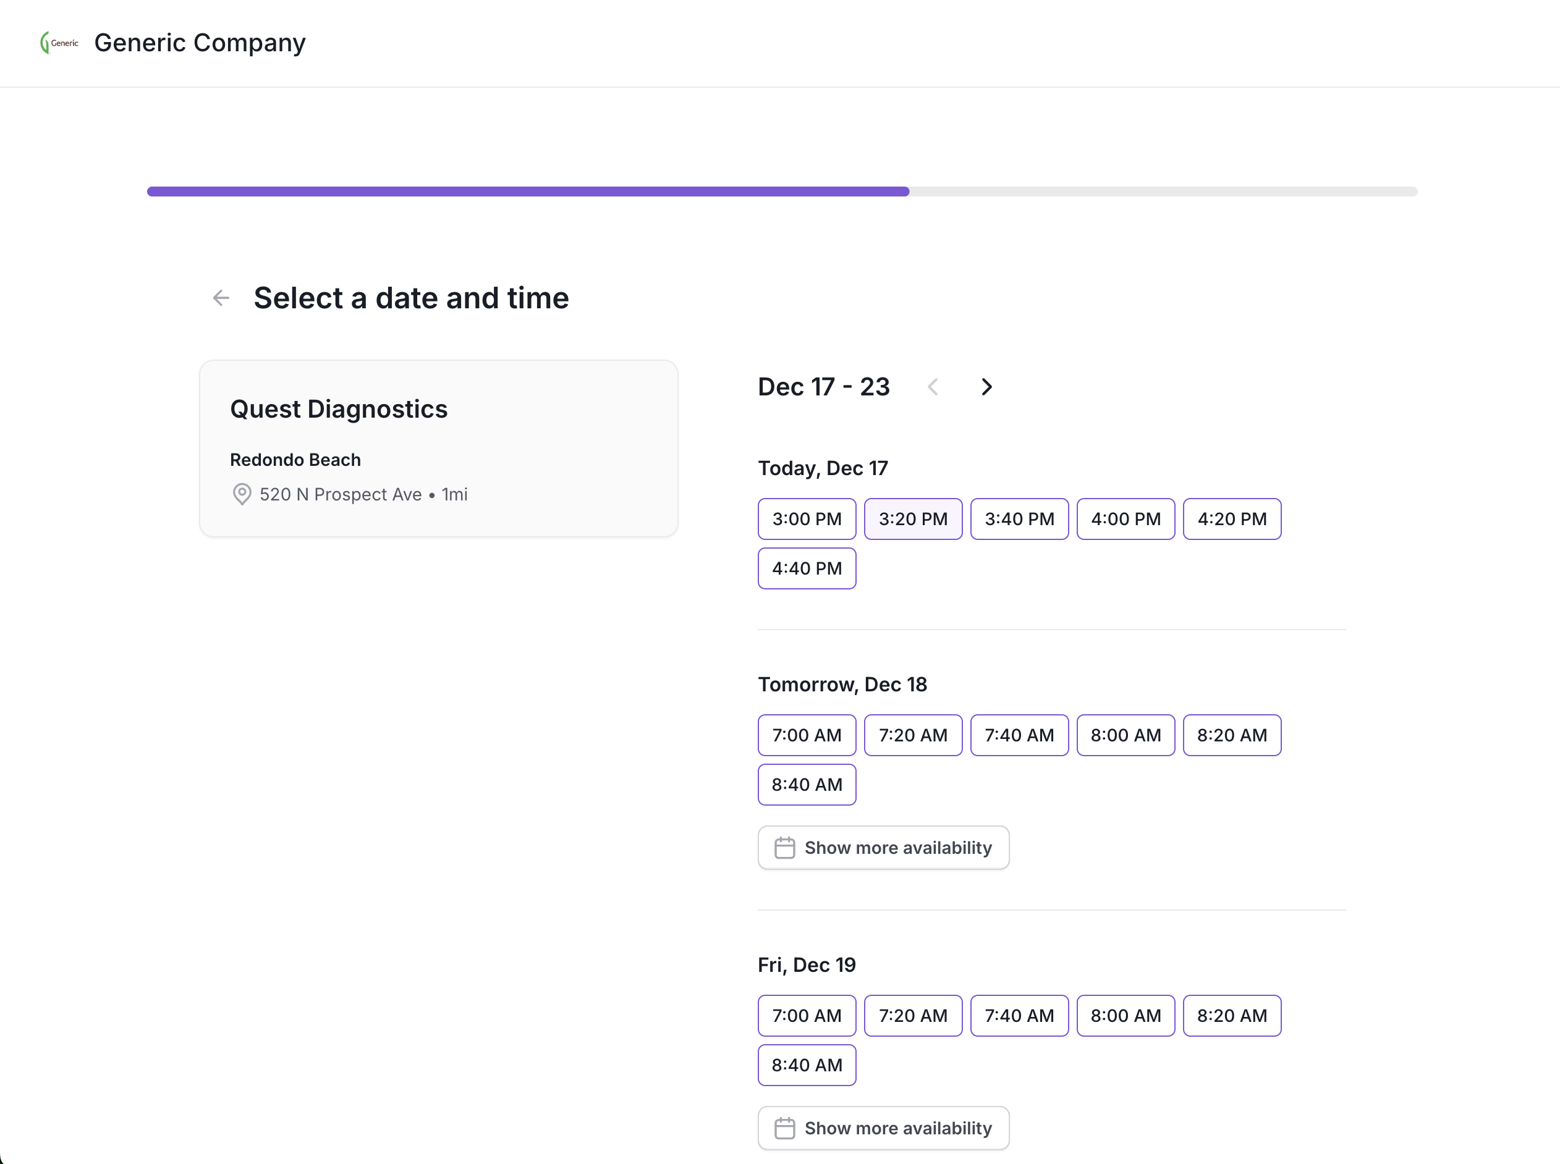This screenshot has width=1560, height=1164.
Task: Click calendar icon under Tomorrow, Dec 18
Action: (x=784, y=848)
